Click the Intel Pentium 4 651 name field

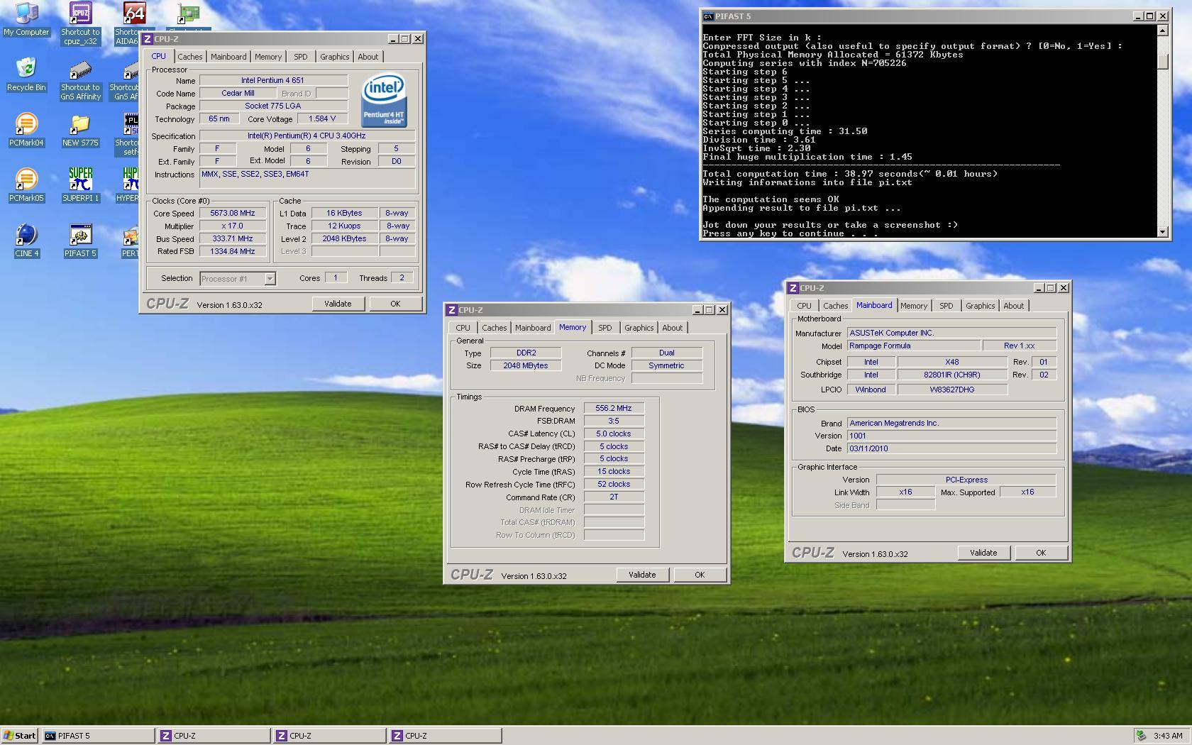click(x=273, y=80)
